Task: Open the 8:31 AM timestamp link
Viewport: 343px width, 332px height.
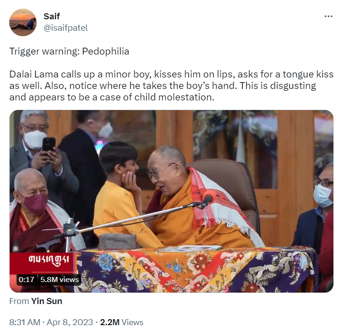Action: [25, 322]
